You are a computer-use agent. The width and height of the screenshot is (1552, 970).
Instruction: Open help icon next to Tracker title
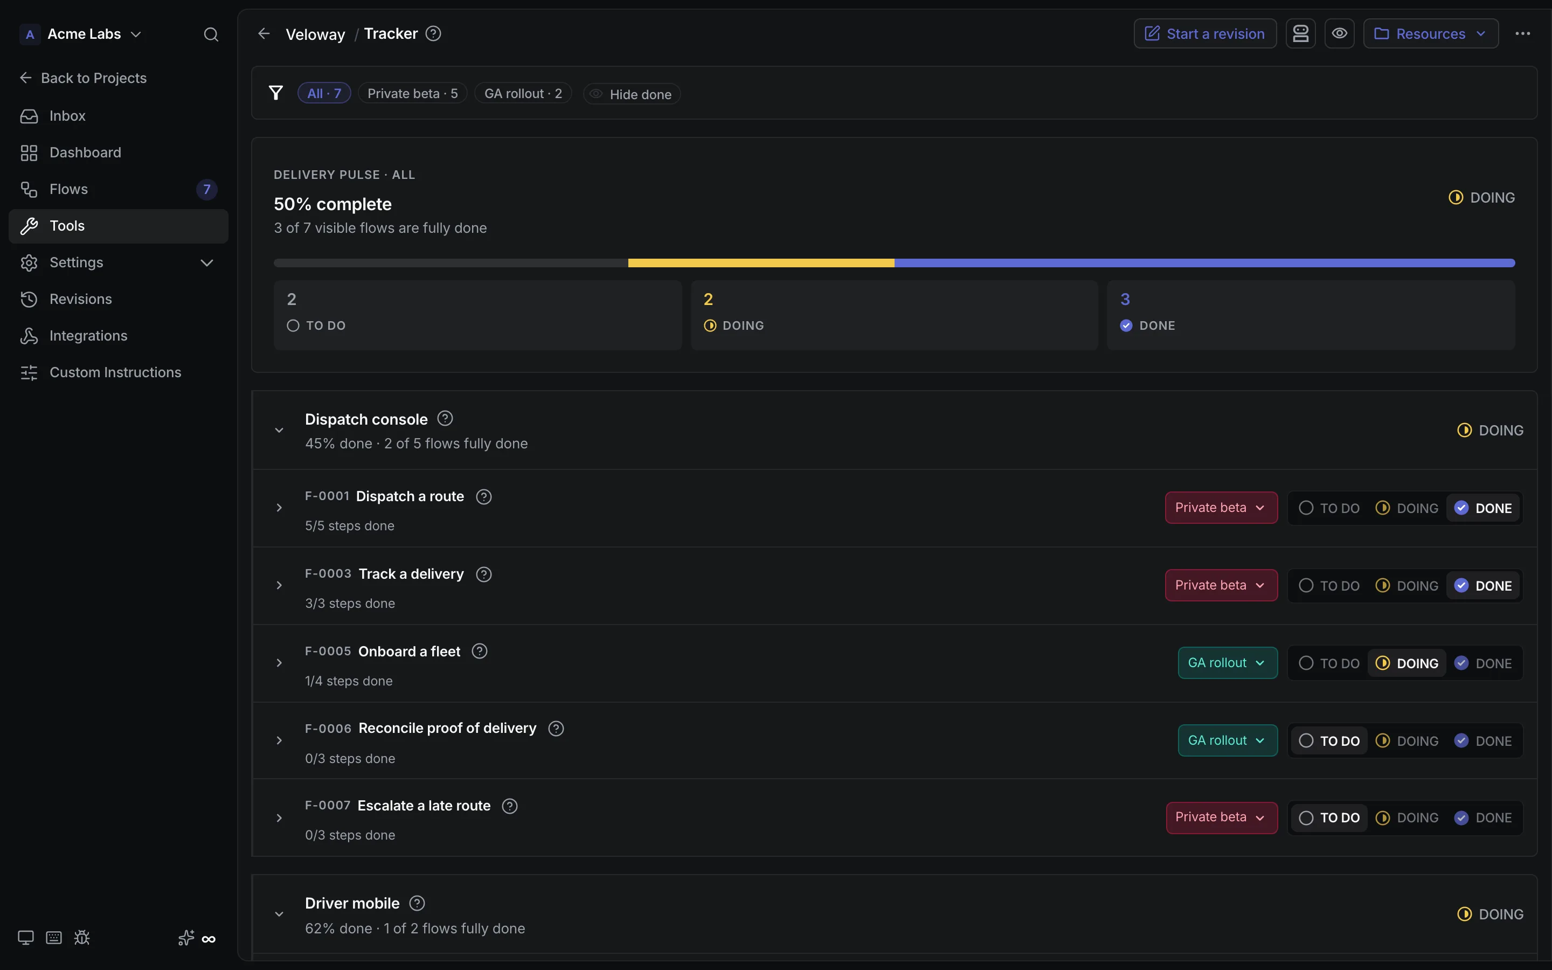coord(433,33)
